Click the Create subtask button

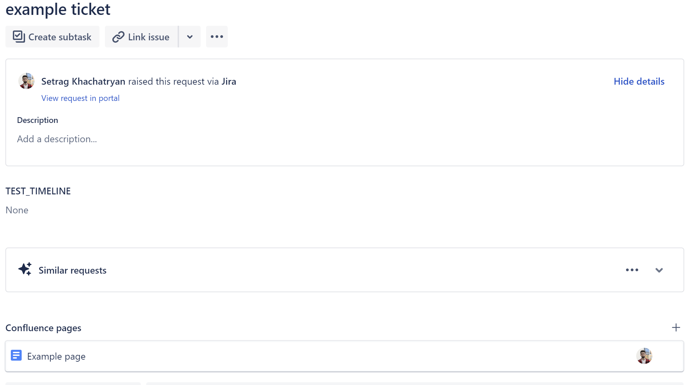[x=52, y=37]
